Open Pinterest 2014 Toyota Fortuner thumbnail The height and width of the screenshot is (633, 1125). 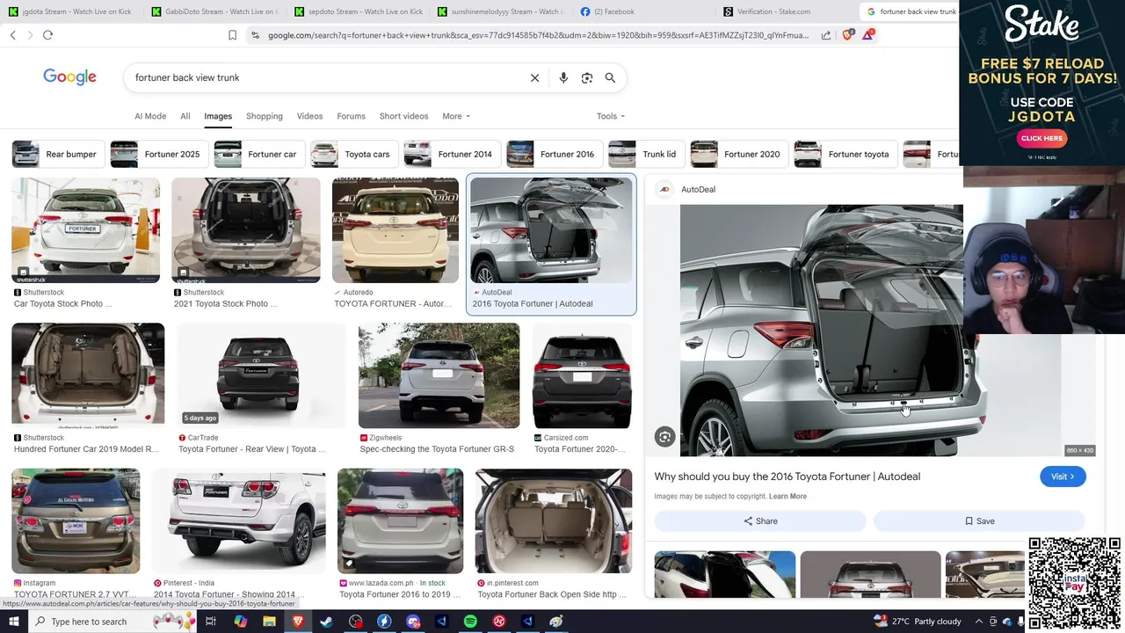point(239,520)
